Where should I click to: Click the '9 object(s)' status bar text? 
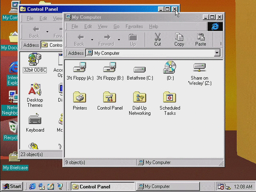tap(75, 162)
